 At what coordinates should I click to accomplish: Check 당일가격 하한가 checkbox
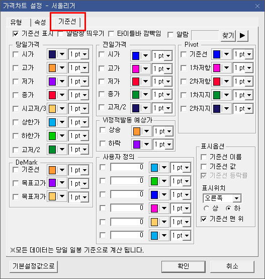[16, 136]
